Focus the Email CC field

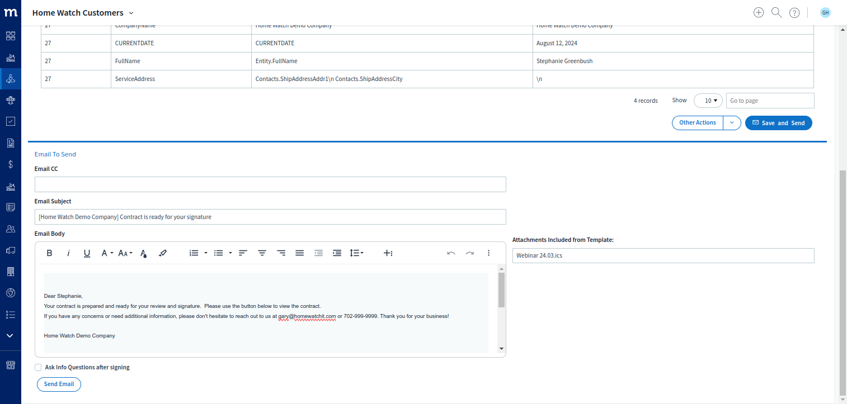(270, 184)
